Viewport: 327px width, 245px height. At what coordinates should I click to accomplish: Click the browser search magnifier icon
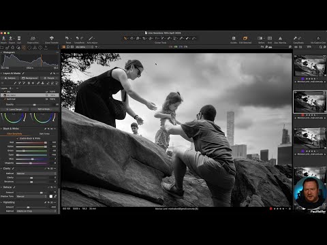(320, 47)
